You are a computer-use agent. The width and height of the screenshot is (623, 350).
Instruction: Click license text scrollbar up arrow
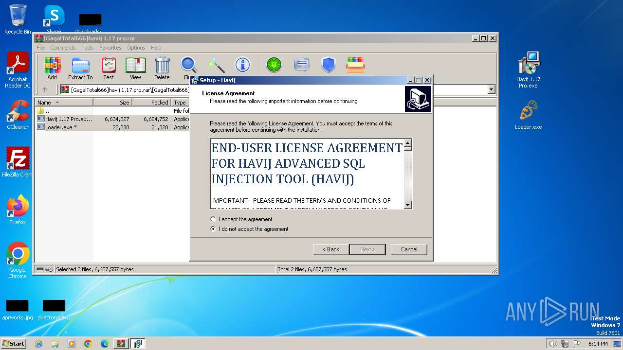[408, 144]
